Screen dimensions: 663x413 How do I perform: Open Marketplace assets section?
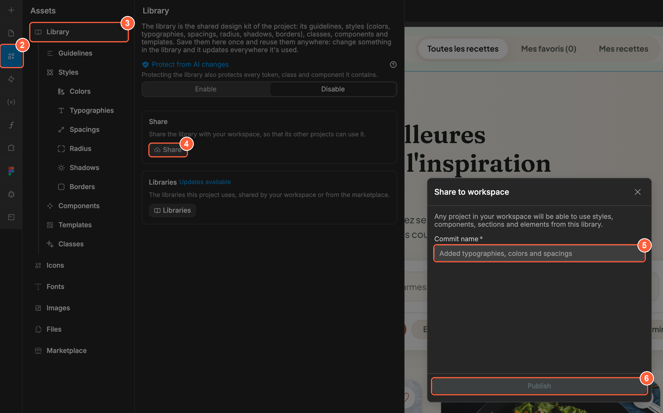[x=66, y=351]
